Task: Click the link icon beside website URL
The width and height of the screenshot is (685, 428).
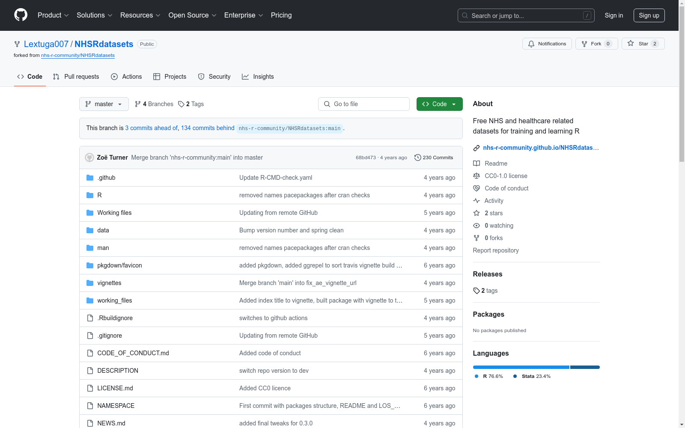Action: 477,148
